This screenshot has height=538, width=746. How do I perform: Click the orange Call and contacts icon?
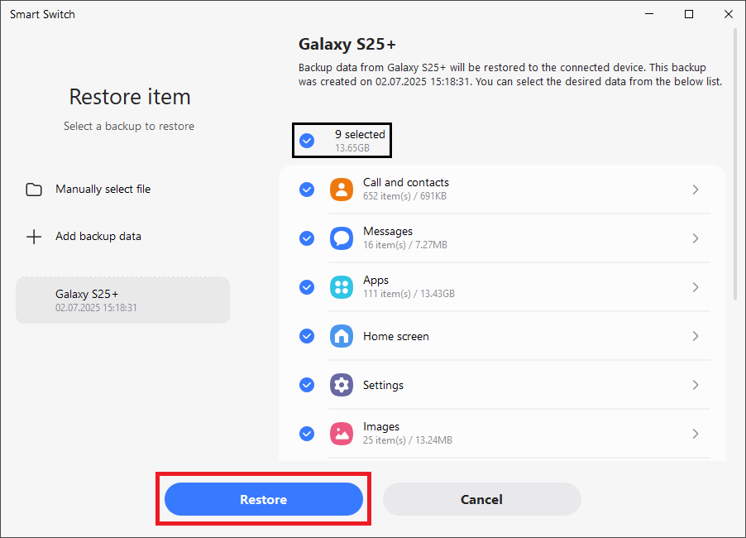[x=341, y=190]
